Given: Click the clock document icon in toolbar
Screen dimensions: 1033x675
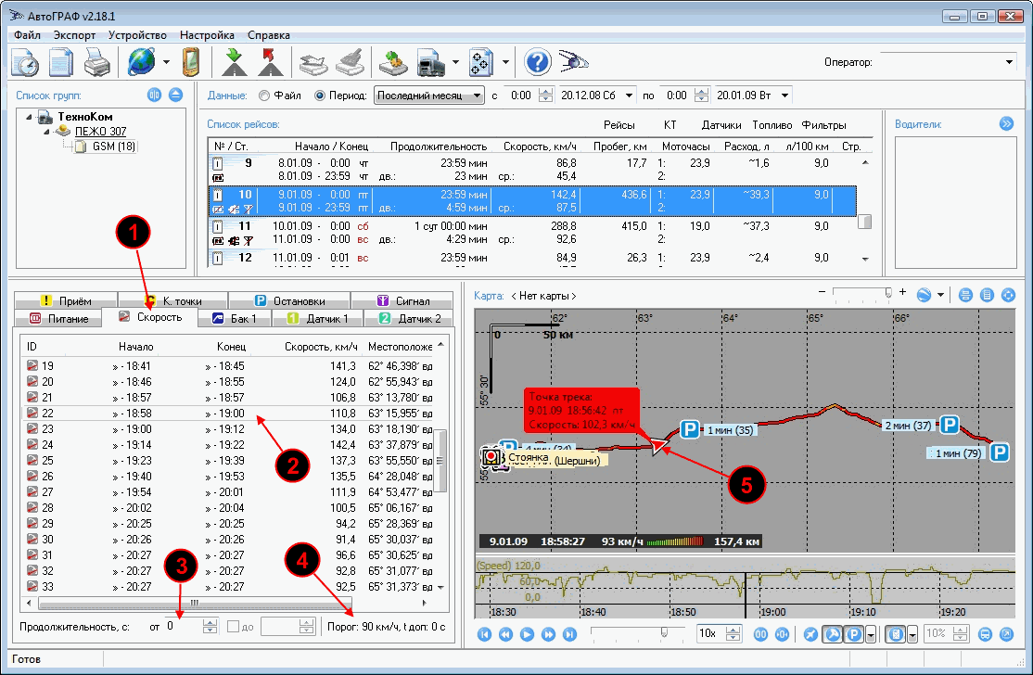Looking at the screenshot, I should coord(25,63).
